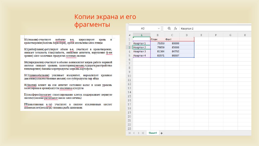Add a new sheet with plus icon
Viewport: 259px width, 146px height.
tap(162, 133)
